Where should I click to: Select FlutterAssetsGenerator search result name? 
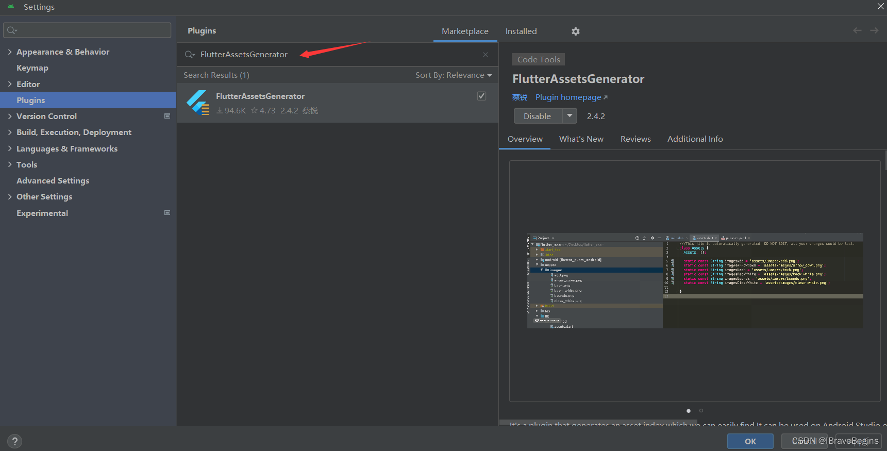click(x=260, y=96)
